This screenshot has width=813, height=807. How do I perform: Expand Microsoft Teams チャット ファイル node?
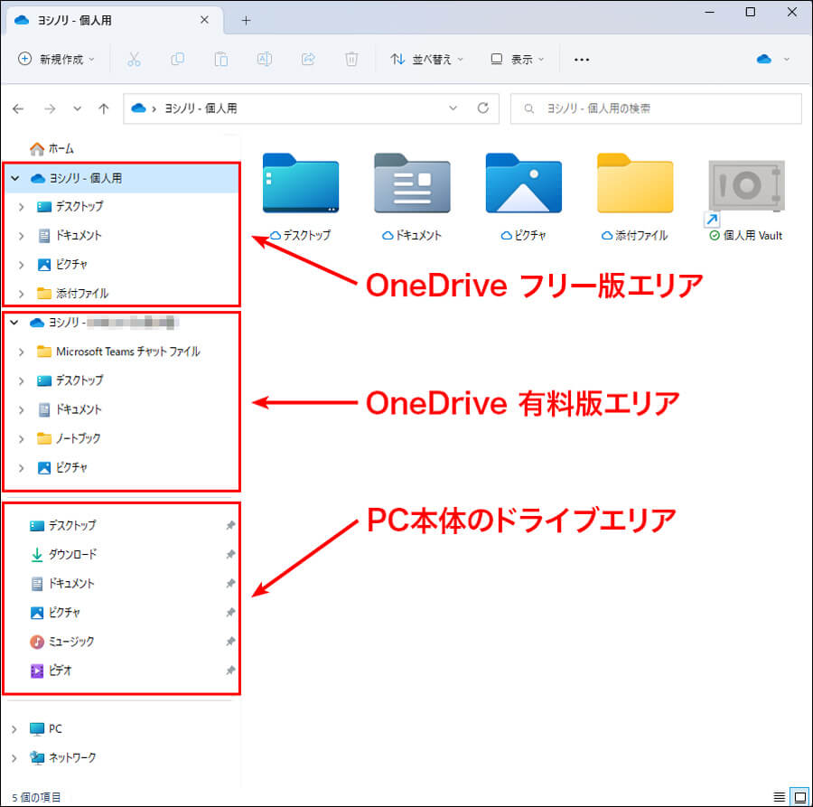pyautogui.click(x=22, y=352)
